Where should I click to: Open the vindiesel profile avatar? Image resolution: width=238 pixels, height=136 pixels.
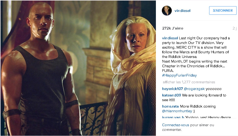point(167,11)
